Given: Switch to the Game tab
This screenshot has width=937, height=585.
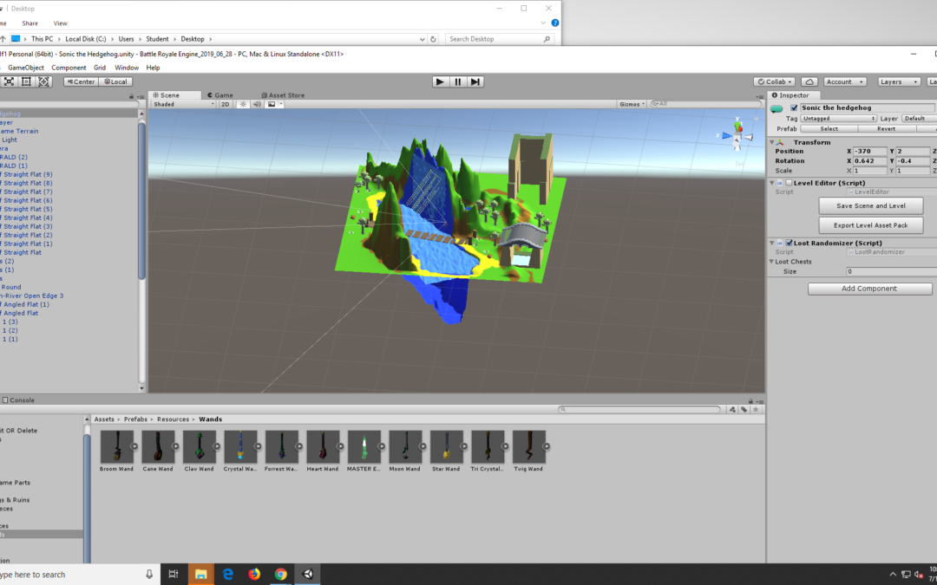Looking at the screenshot, I should click(x=220, y=95).
